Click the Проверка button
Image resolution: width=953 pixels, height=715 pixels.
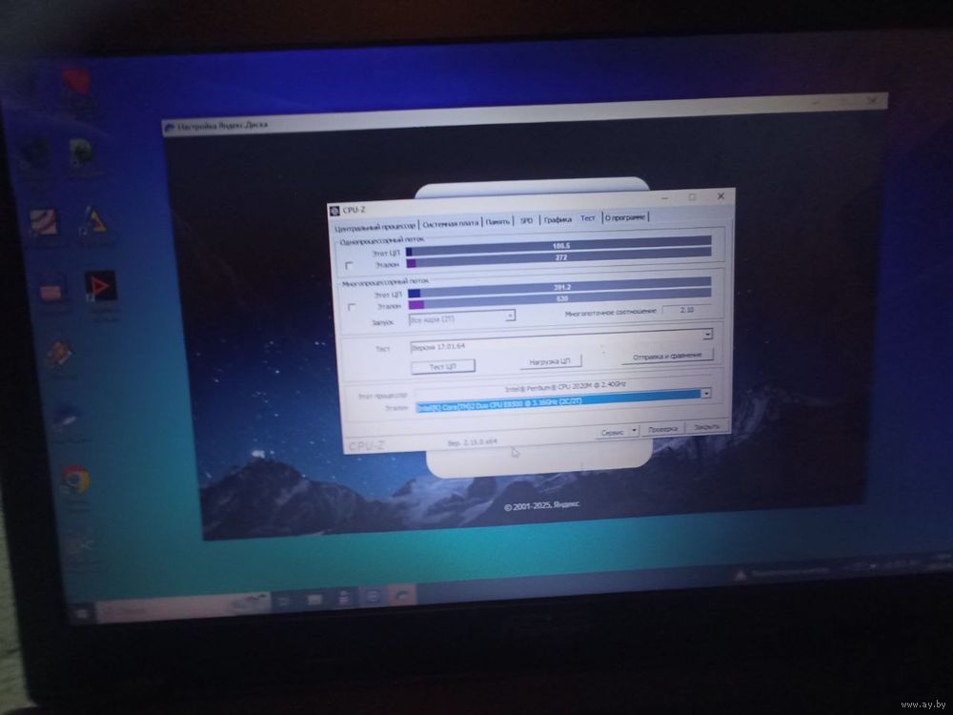coord(662,429)
